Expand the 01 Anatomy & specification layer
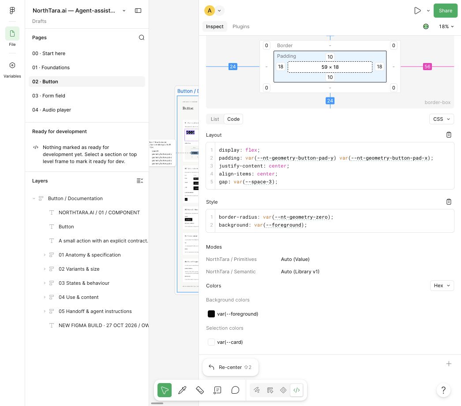461x406 pixels. [x=45, y=255]
